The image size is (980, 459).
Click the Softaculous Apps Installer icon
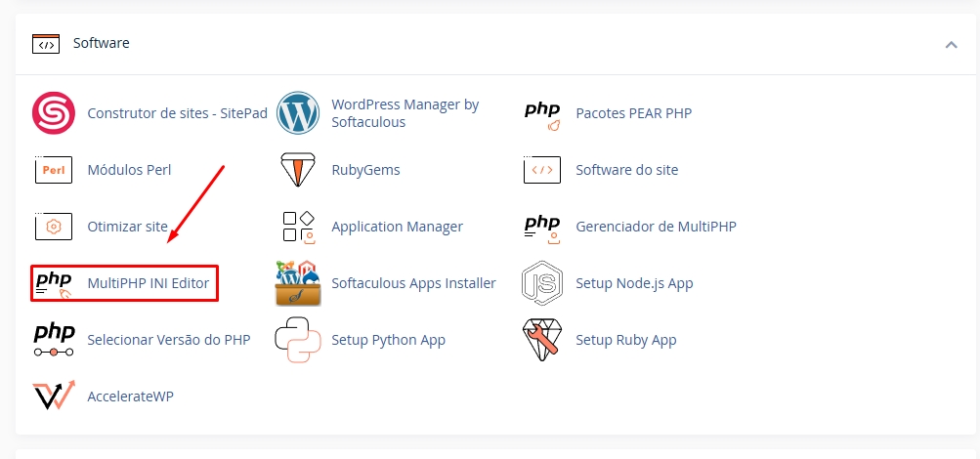(298, 283)
